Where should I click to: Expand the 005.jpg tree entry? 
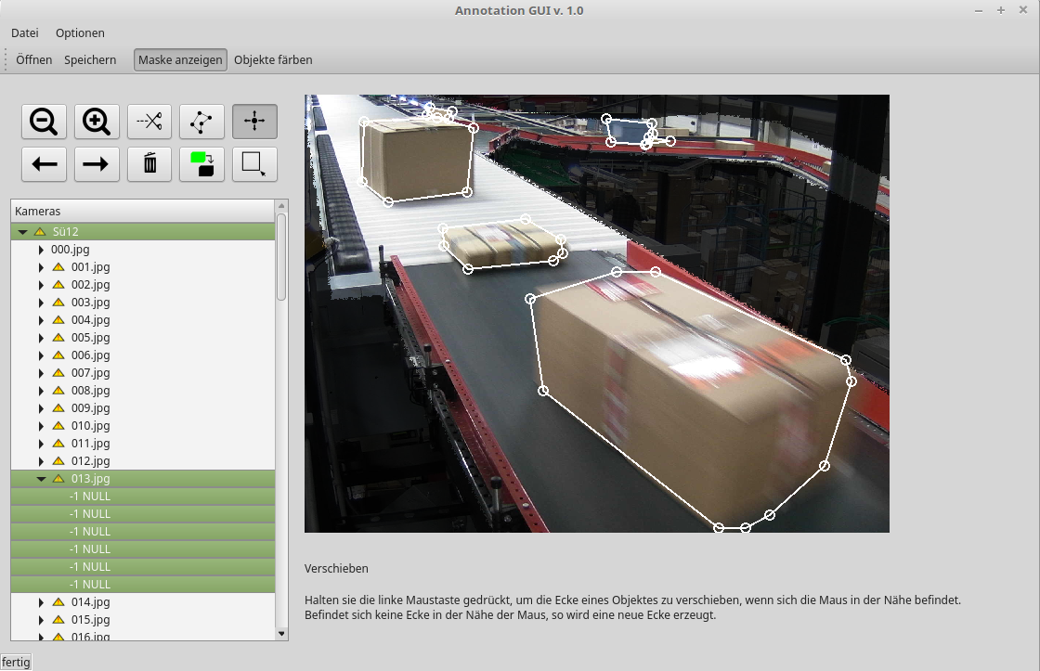[41, 338]
